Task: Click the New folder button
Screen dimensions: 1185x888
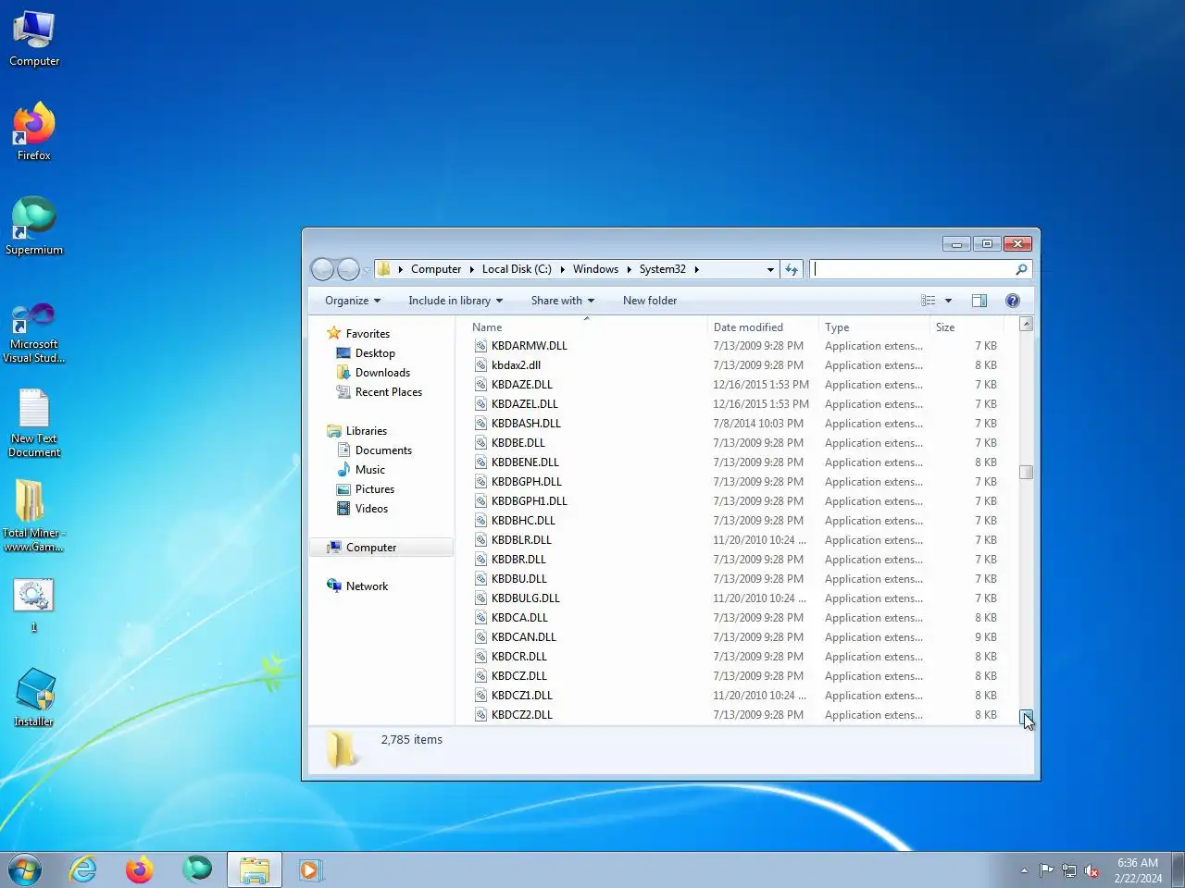Action: coord(650,301)
